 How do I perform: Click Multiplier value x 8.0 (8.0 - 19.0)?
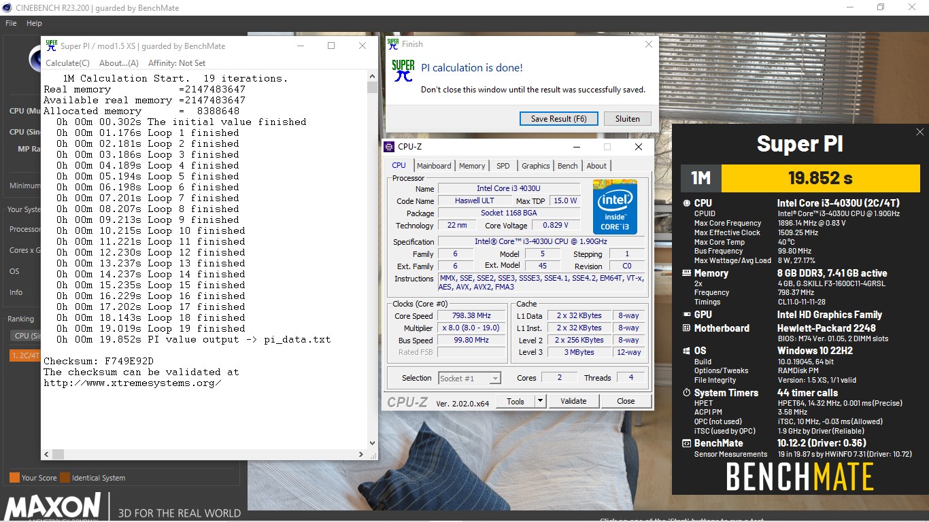471,328
